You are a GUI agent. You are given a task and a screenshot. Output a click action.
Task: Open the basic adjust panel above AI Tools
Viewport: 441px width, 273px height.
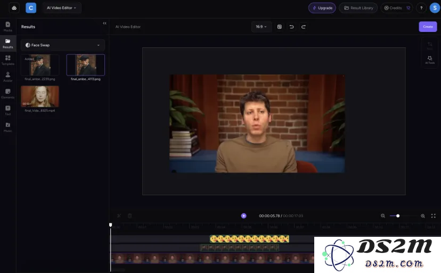(430, 46)
